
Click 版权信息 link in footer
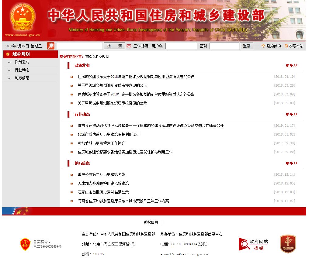pos(151,222)
